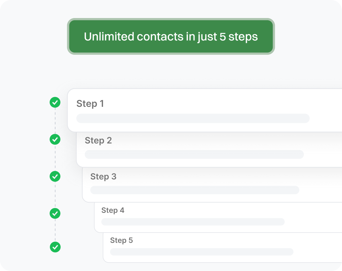
Task: Click the dashed timeline between Step 1 and Step 2 checks
Action: coord(55,121)
